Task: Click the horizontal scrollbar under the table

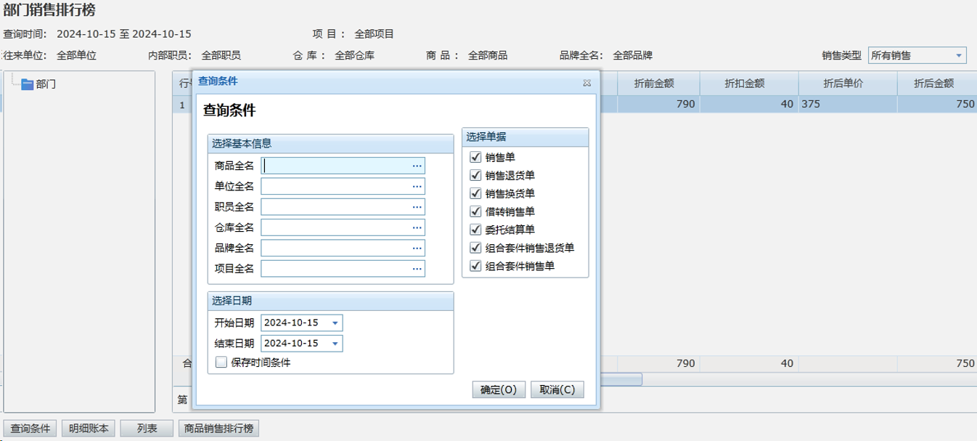Action: 621,379
